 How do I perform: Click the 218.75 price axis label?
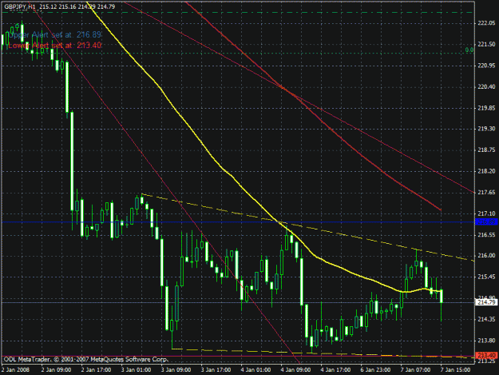tap(486, 150)
